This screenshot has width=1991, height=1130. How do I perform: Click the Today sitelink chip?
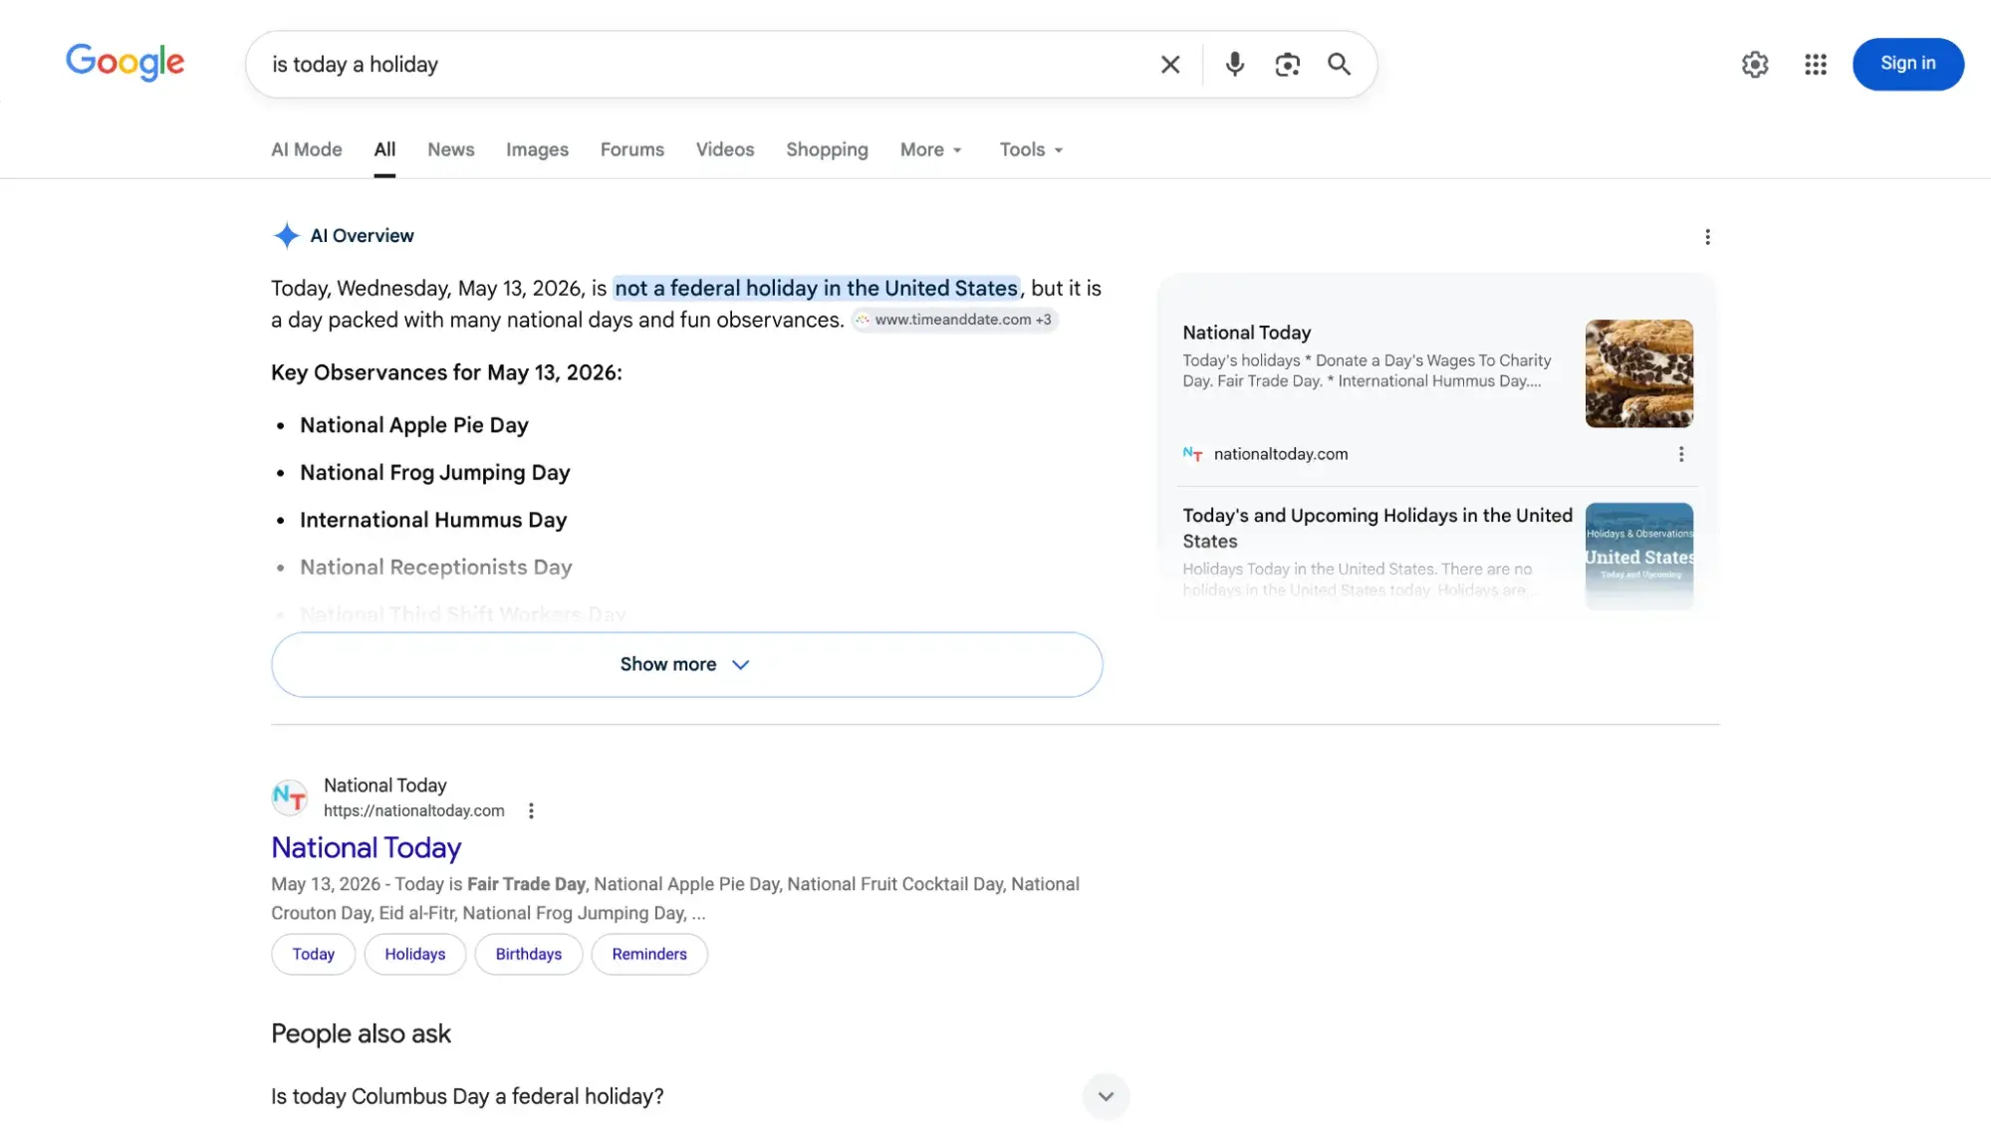[313, 954]
